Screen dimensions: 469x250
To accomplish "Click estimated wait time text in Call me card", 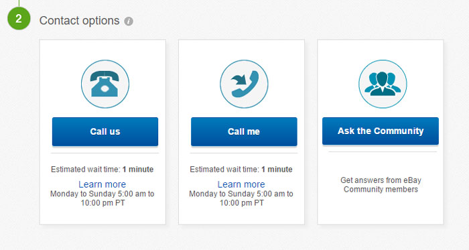I will click(x=241, y=170).
